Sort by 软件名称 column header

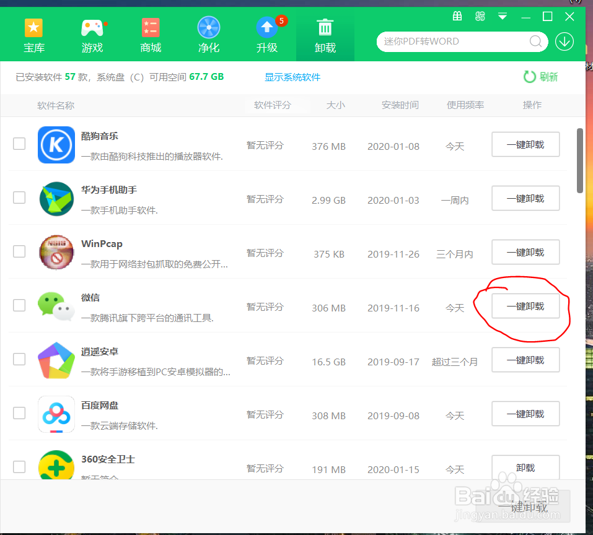[x=56, y=105]
